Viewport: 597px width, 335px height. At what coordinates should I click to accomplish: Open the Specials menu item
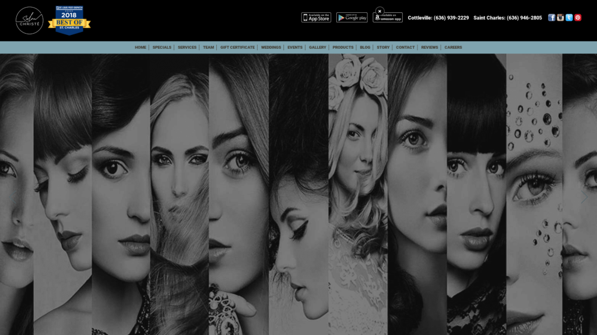pyautogui.click(x=162, y=47)
